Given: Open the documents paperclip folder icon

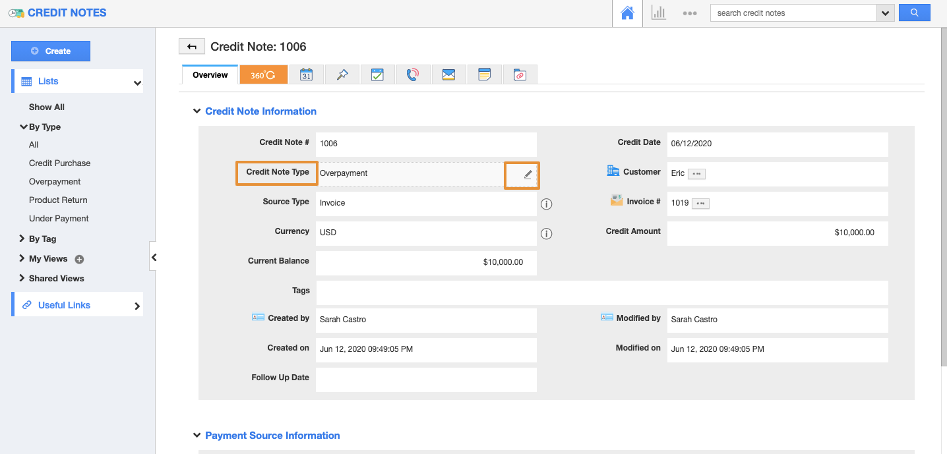Looking at the screenshot, I should [x=520, y=75].
